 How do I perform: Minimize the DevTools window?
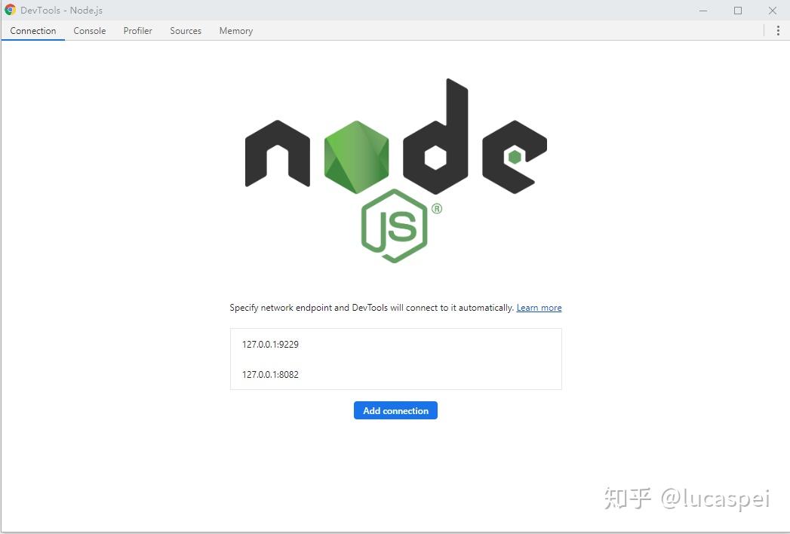[x=703, y=10]
